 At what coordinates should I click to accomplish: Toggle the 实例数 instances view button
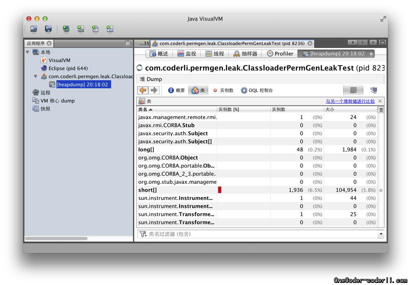point(223,90)
